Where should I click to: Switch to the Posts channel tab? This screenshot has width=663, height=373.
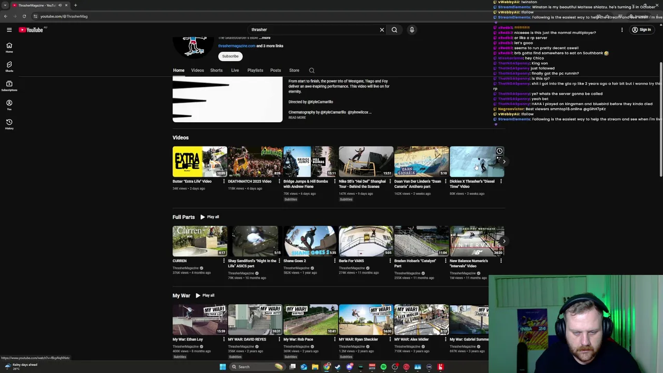point(276,70)
